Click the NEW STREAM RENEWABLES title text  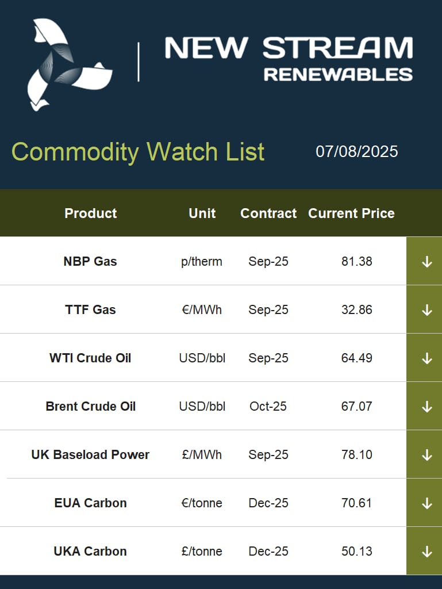click(x=289, y=59)
